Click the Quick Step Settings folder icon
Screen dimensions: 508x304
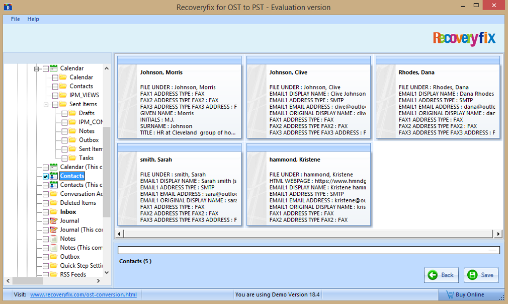coord(54,265)
